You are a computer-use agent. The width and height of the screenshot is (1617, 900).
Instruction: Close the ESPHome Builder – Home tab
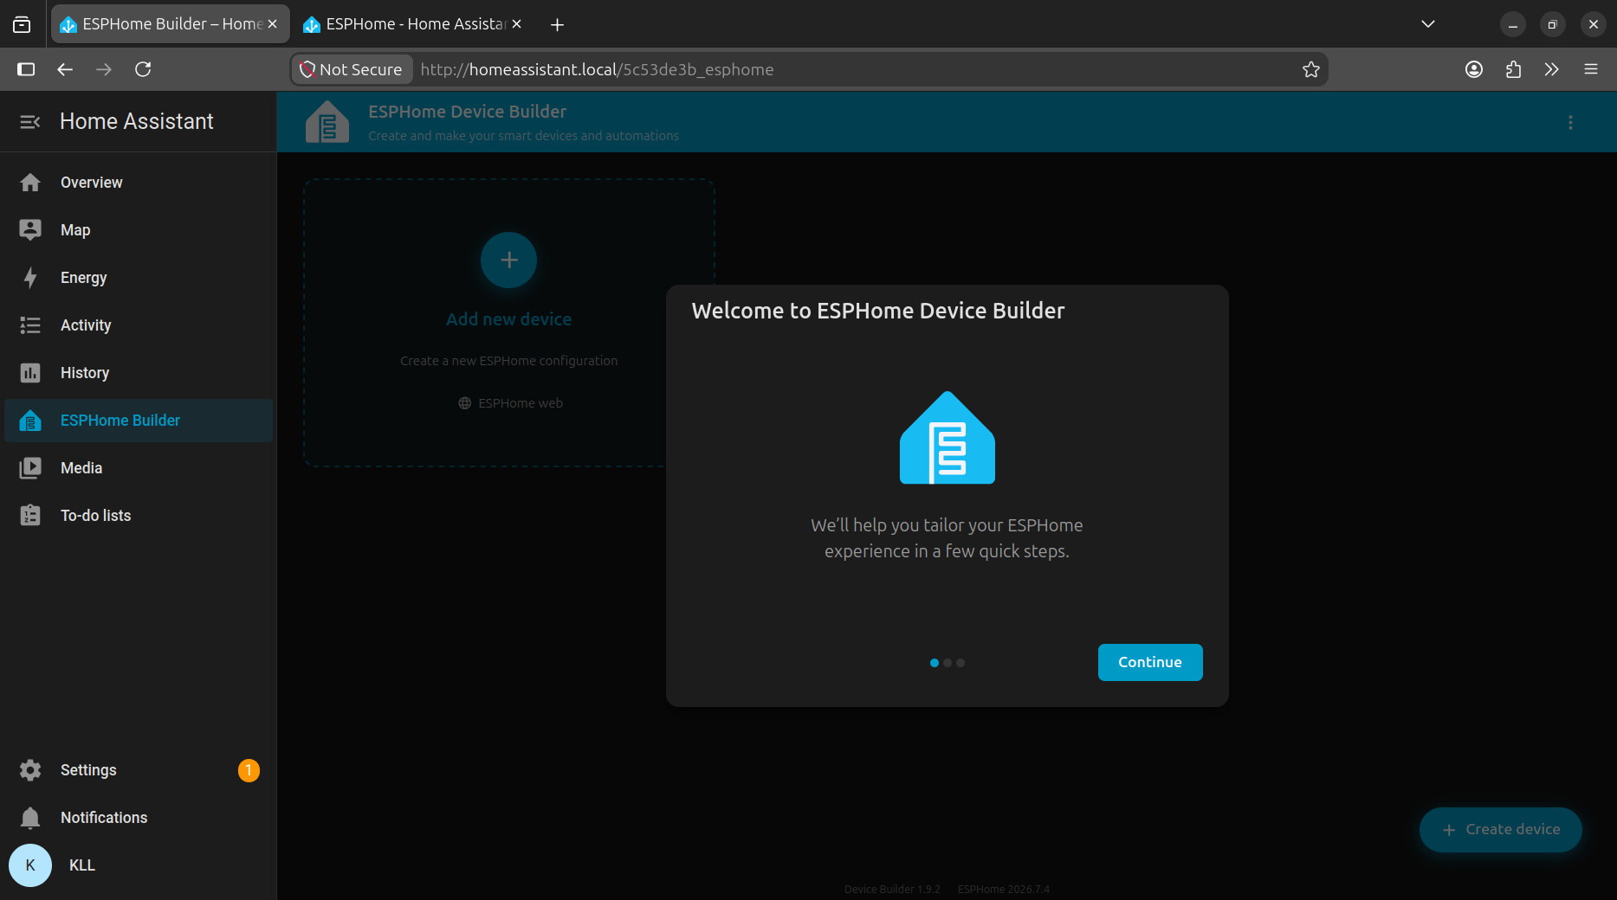tap(273, 24)
